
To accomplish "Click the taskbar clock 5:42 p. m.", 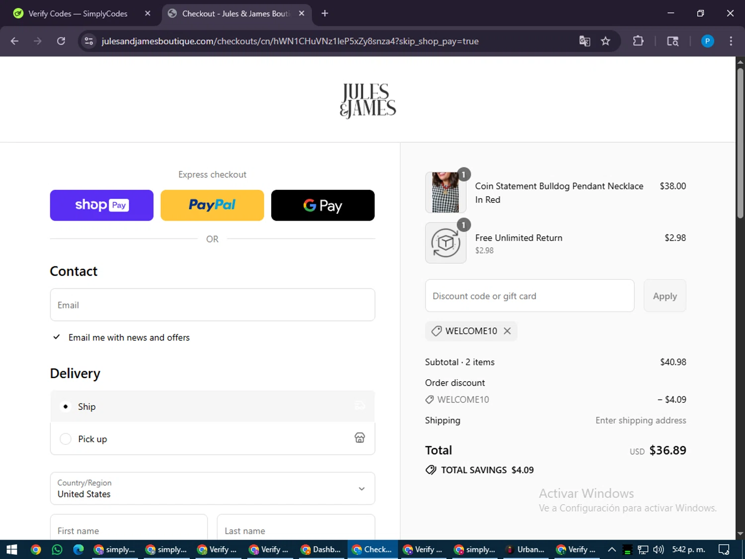I will (688, 550).
